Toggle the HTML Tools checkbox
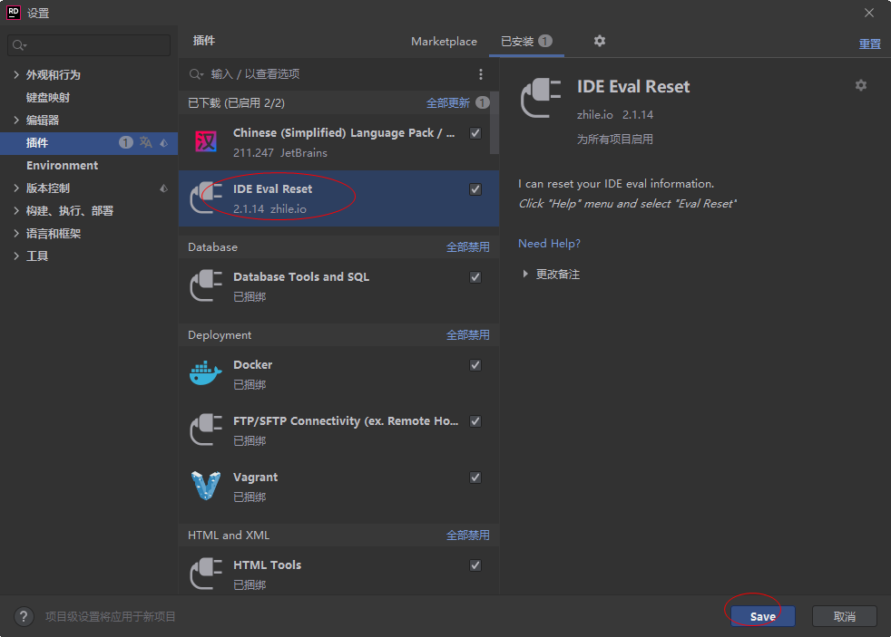 pyautogui.click(x=475, y=565)
